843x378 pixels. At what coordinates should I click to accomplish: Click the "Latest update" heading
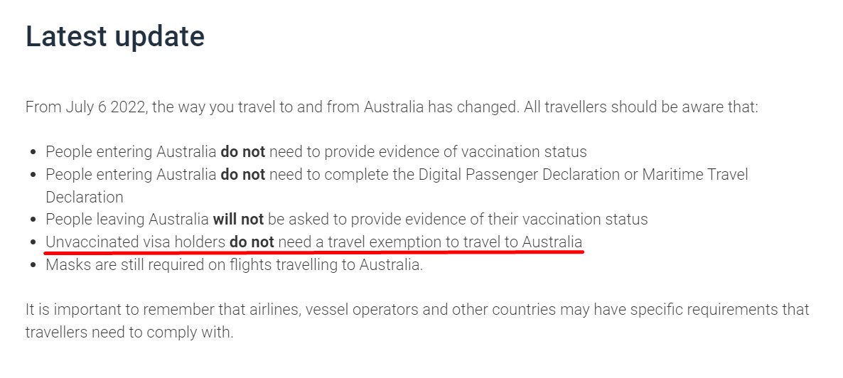point(115,36)
